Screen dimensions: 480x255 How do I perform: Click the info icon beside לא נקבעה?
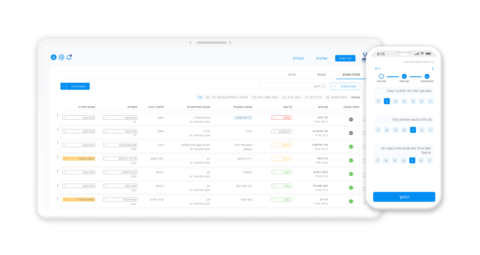tap(250, 117)
